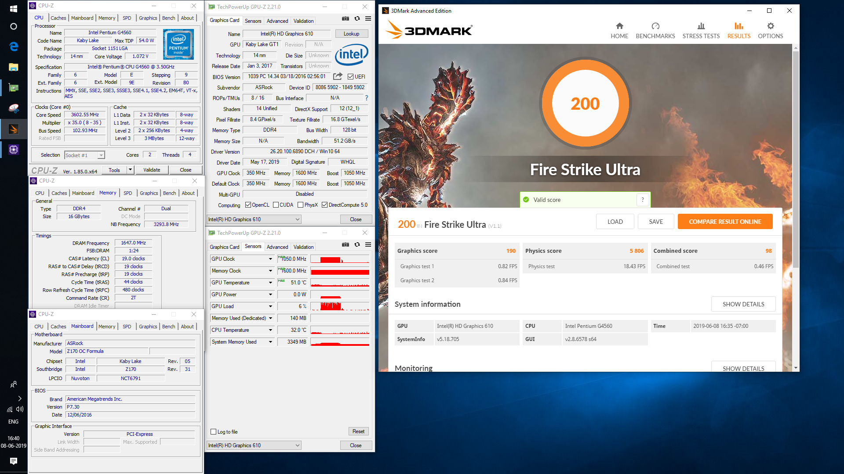Open 3DMark Benchmarks gauge icon
This screenshot has height=474, width=844.
[x=655, y=26]
